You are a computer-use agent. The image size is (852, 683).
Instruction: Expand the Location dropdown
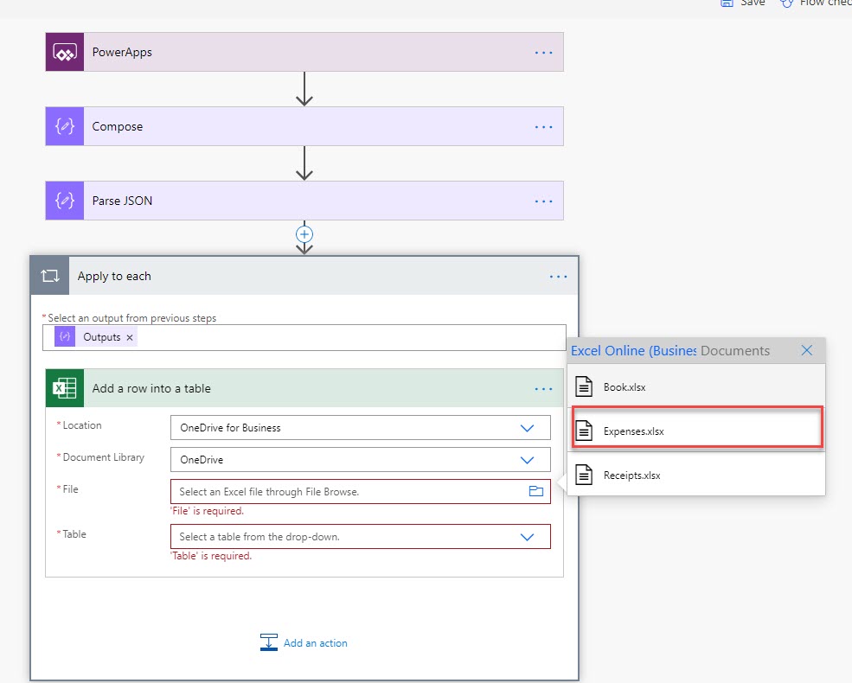pos(527,428)
